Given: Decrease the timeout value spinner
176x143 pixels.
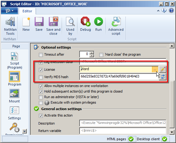Looking at the screenshot, I should coord(92,56).
